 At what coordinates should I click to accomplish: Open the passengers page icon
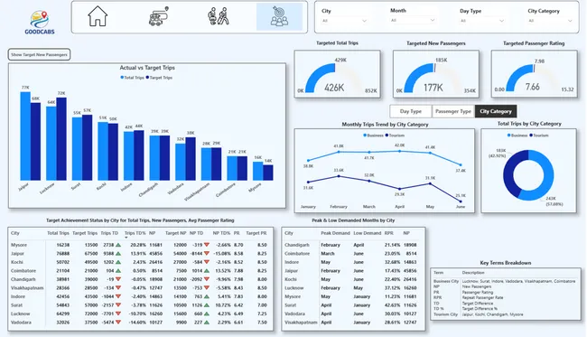[219, 16]
